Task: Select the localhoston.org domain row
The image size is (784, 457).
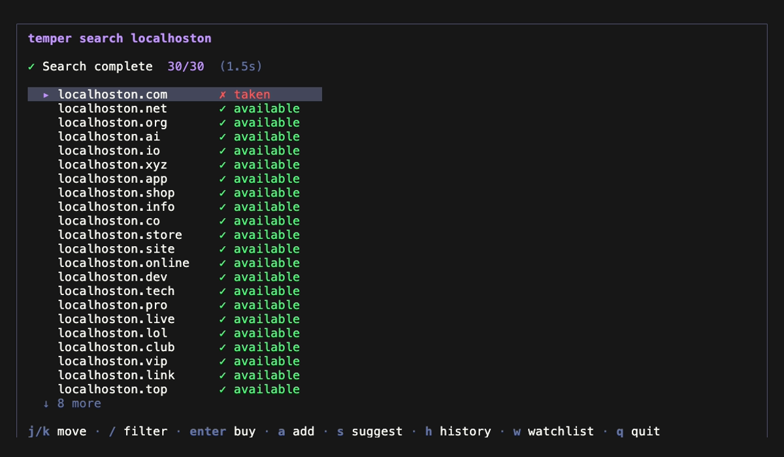Action: point(174,123)
